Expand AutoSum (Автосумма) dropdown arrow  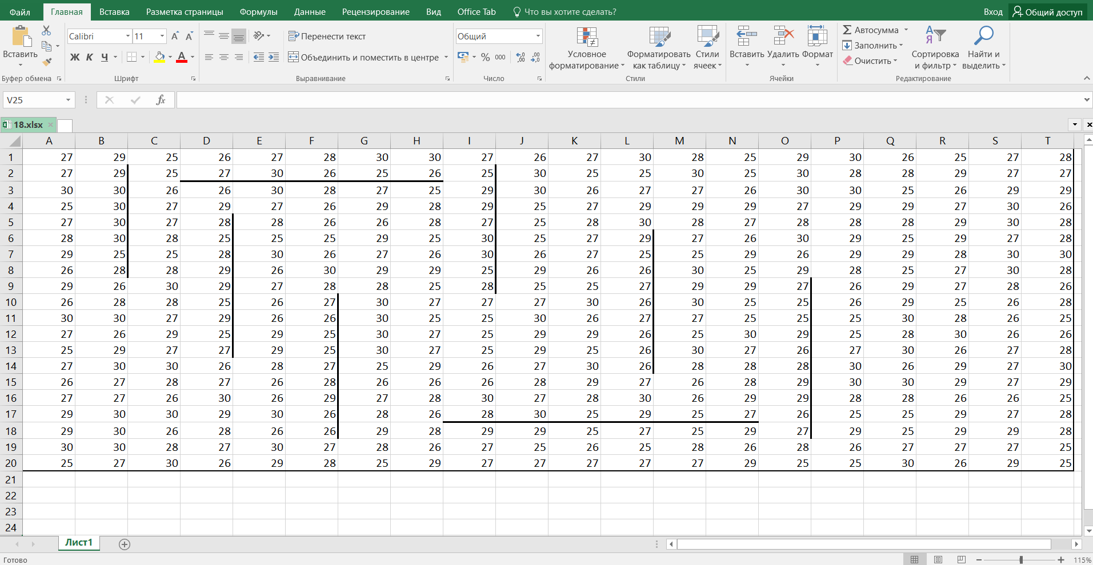point(906,30)
